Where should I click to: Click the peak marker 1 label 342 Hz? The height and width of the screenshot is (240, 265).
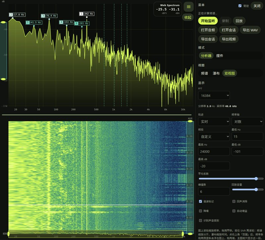tap(87, 14)
